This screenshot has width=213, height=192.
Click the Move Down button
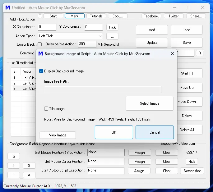pyautogui.click(x=190, y=102)
